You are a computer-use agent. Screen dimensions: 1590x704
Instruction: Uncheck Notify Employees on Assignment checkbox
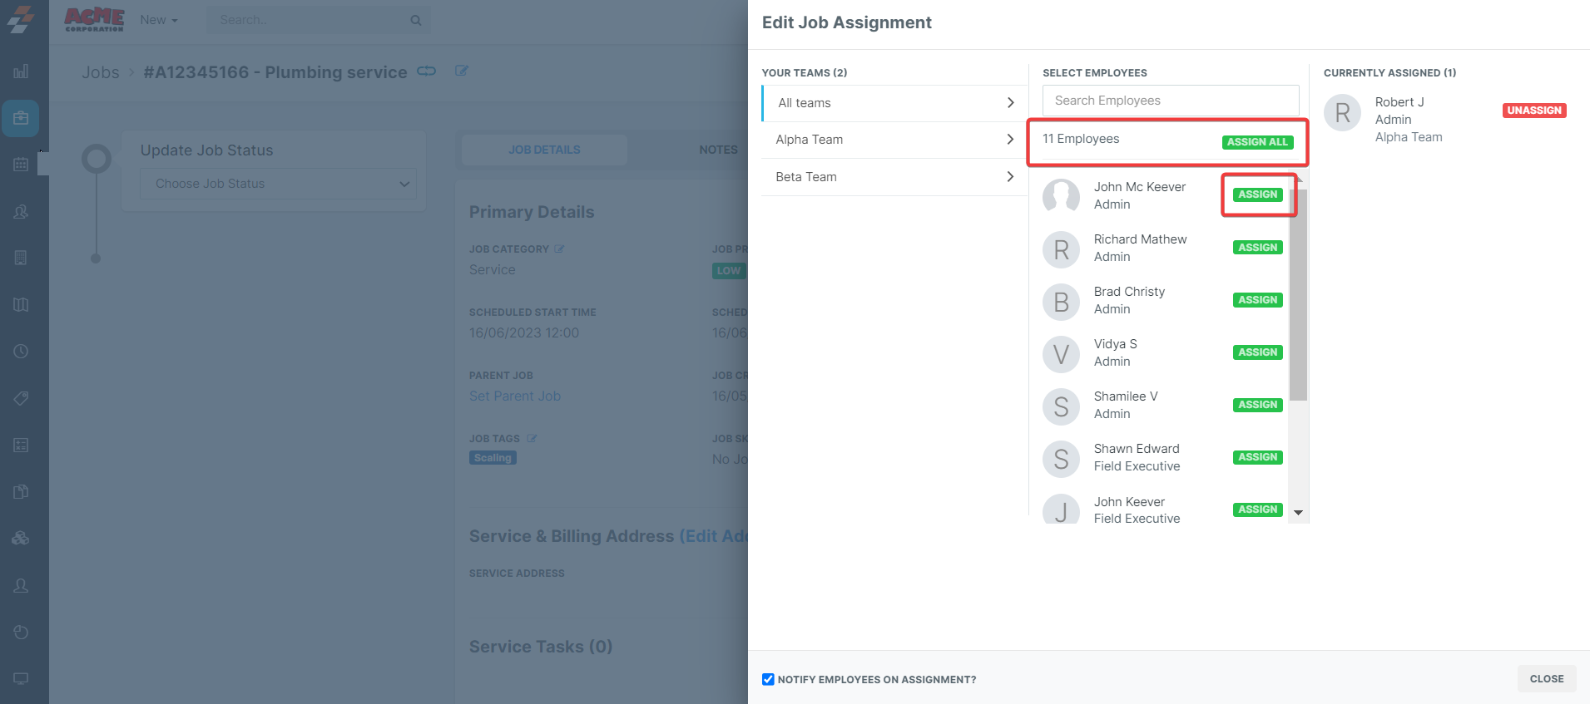click(768, 679)
